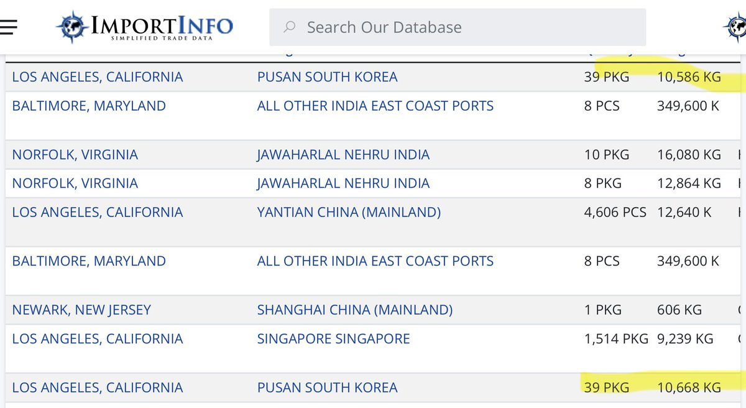Image resolution: width=746 pixels, height=408 pixels.
Task: Open Jawaharlal Nehru India link in 12,864 KG row
Action: click(343, 183)
